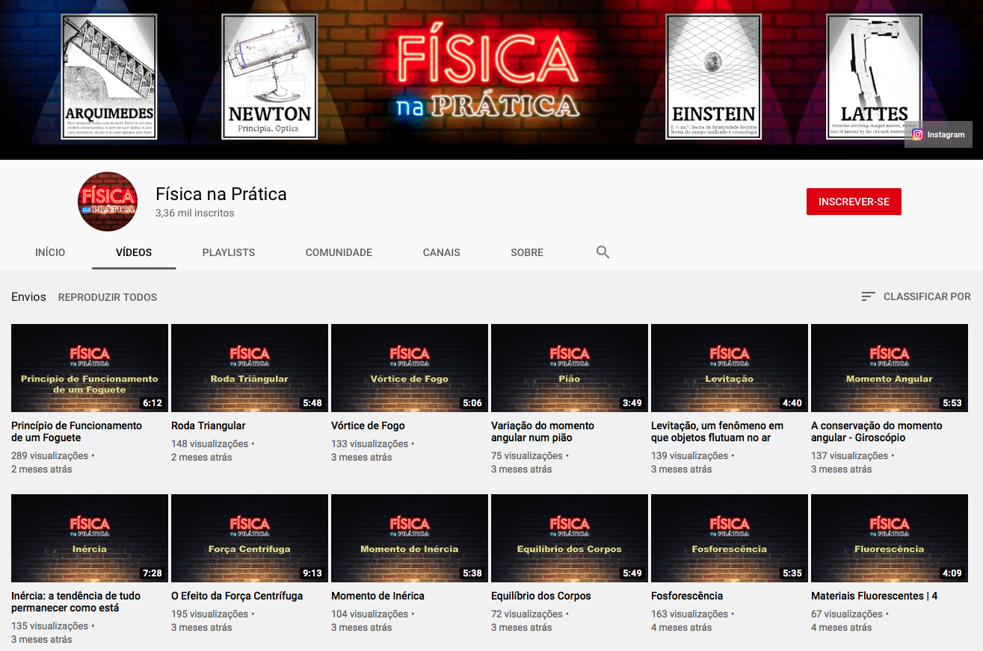
Task: Click the 195 visualizações view count
Action: 209,614
